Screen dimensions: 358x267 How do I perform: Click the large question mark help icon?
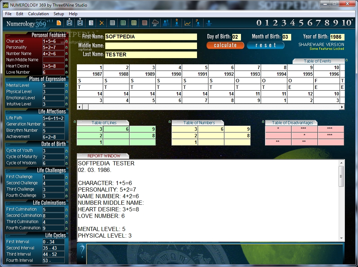click(x=82, y=251)
